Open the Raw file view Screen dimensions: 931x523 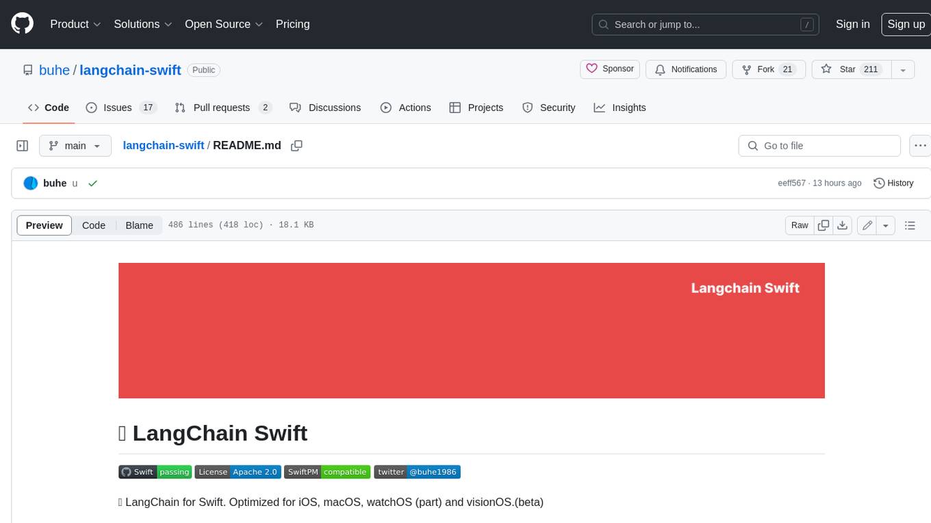tap(800, 225)
